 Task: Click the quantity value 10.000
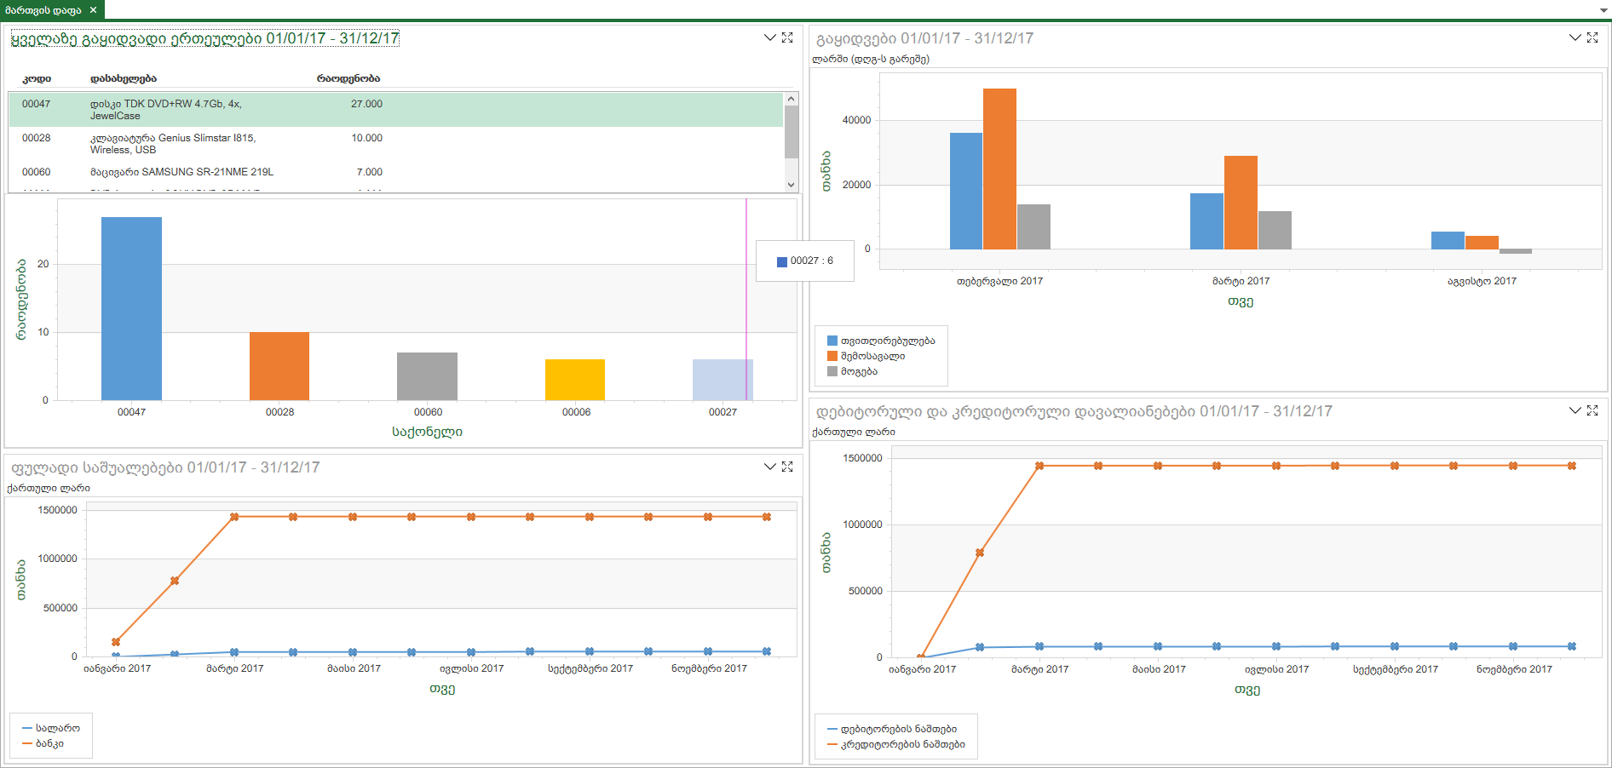pyautogui.click(x=366, y=138)
